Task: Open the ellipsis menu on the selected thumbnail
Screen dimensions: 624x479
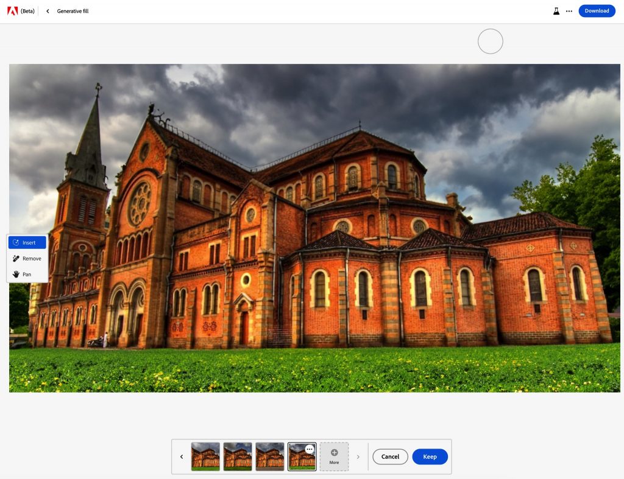Action: click(310, 449)
